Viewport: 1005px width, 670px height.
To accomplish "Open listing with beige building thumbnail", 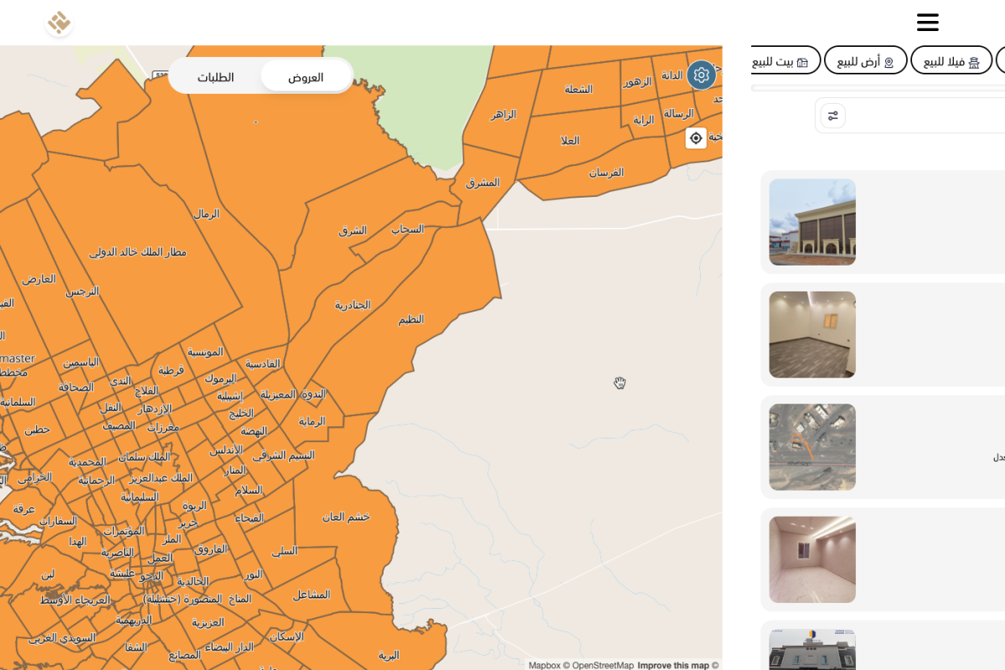I will coord(812,222).
